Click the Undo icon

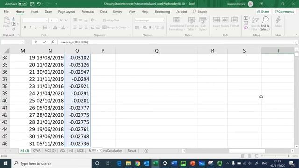[x=39, y=4]
